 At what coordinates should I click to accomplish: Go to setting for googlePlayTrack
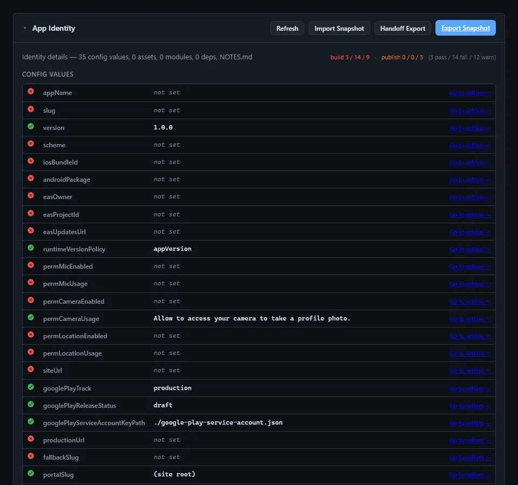pos(470,388)
